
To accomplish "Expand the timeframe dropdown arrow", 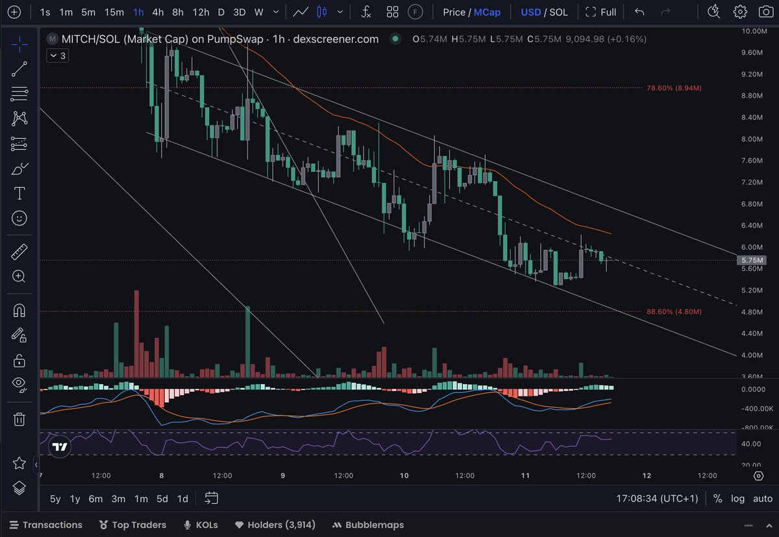I will tap(277, 12).
